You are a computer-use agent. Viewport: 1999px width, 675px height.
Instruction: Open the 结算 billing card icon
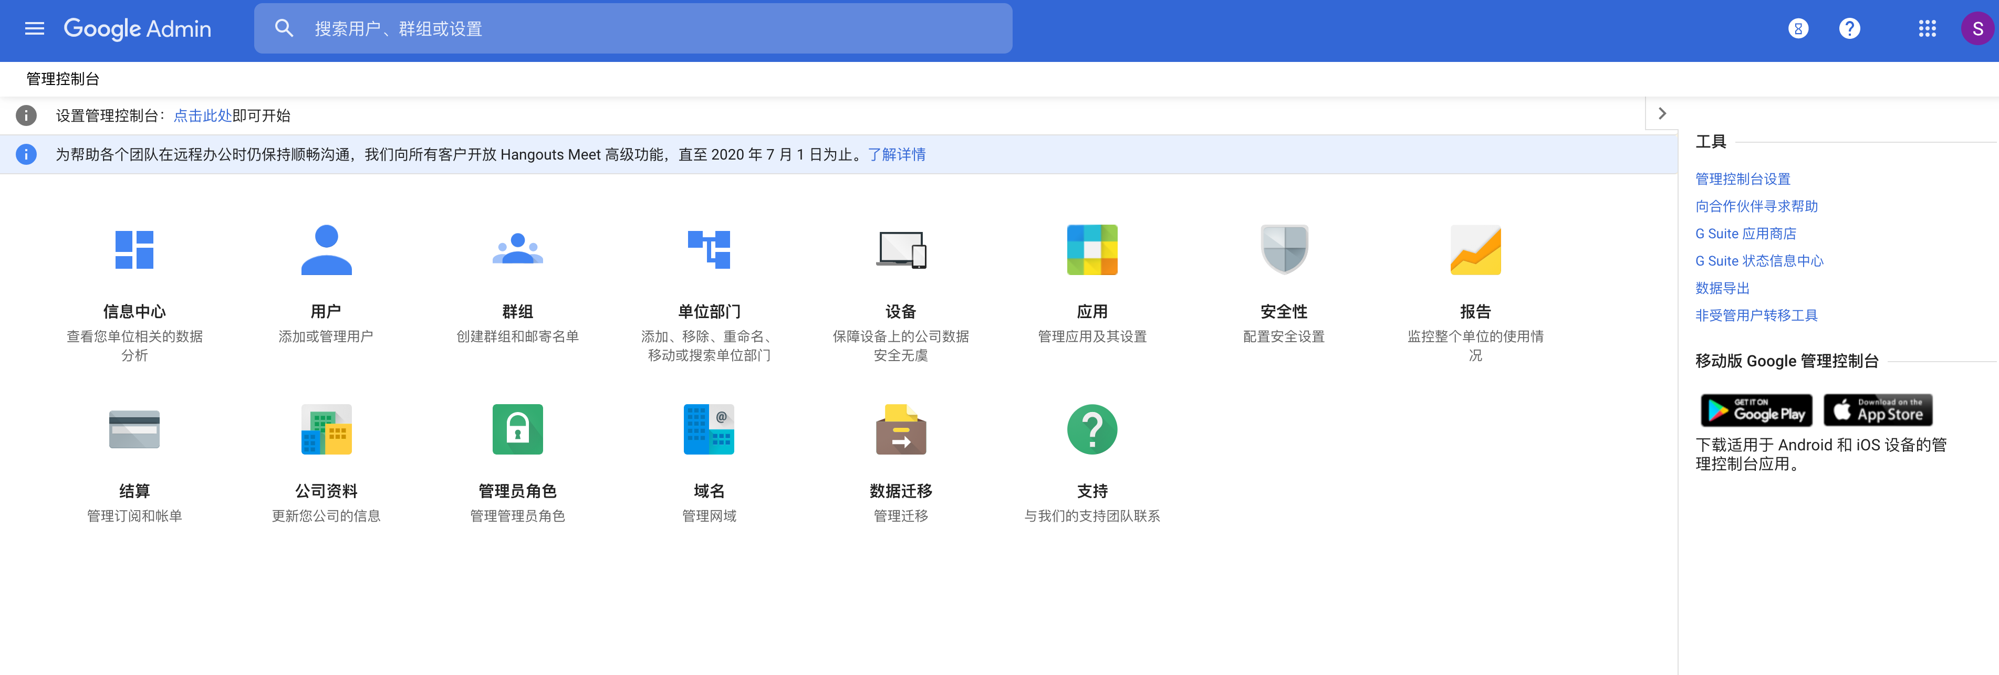[134, 429]
